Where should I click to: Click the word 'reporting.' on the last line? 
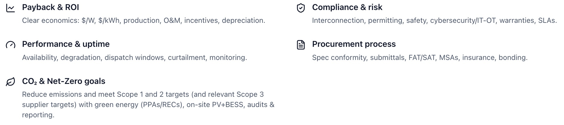pos(38,115)
